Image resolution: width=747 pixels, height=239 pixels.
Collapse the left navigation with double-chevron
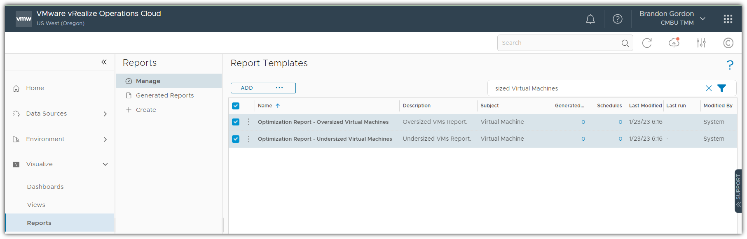pyautogui.click(x=104, y=62)
